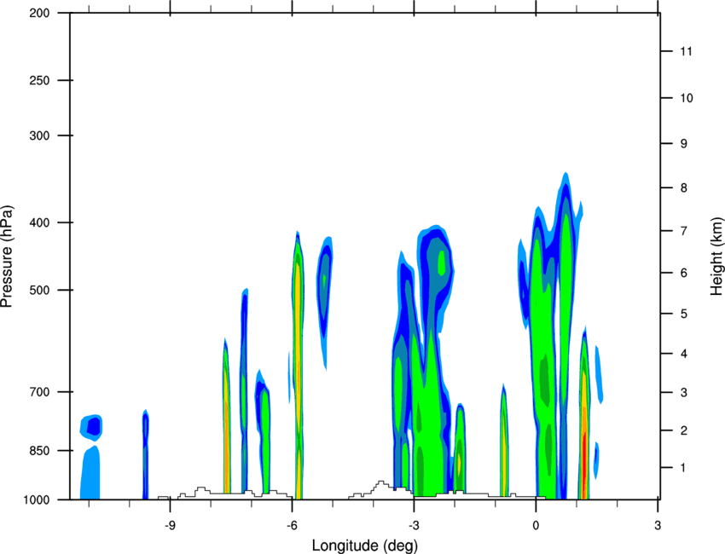
Task: Click the 300 pressure tick label
Action: [x=40, y=136]
